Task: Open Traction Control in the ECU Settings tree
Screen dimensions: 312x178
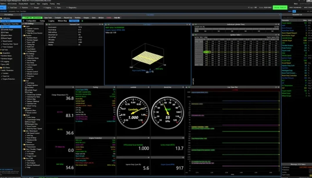Action: click(x=33, y=72)
